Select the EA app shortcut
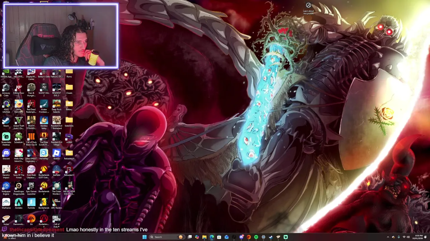 coord(31,220)
